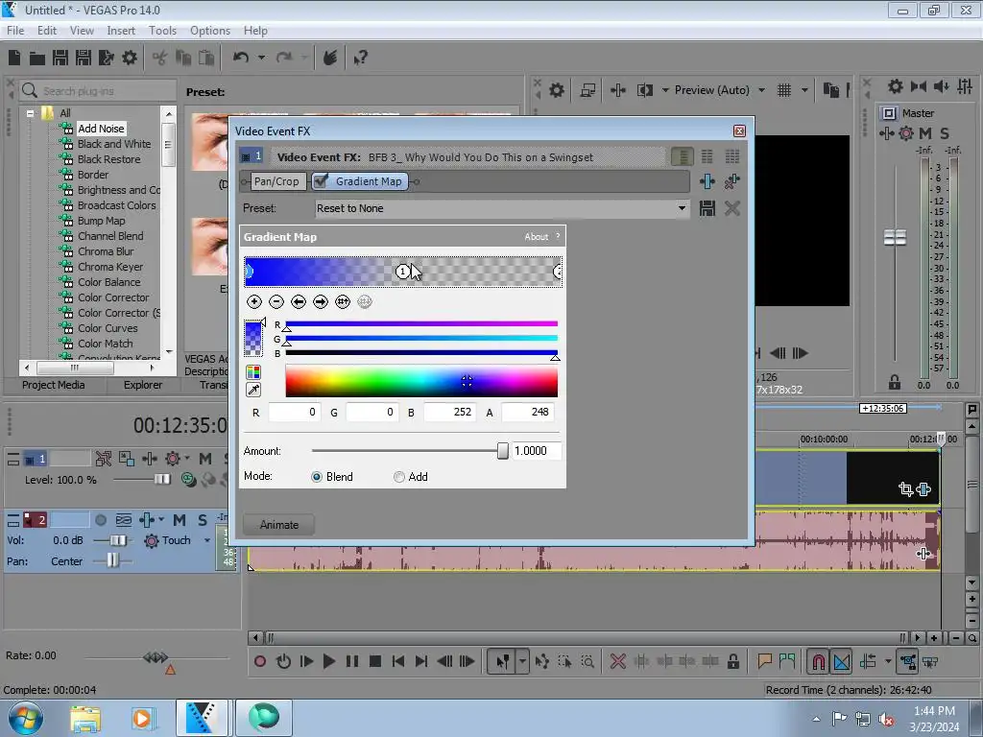Click the Undo arrow
Screen dimensions: 983x737
[x=241, y=58]
